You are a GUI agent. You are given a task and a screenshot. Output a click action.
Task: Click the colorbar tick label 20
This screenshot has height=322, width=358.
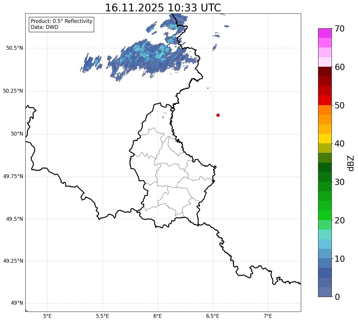[x=340, y=220]
